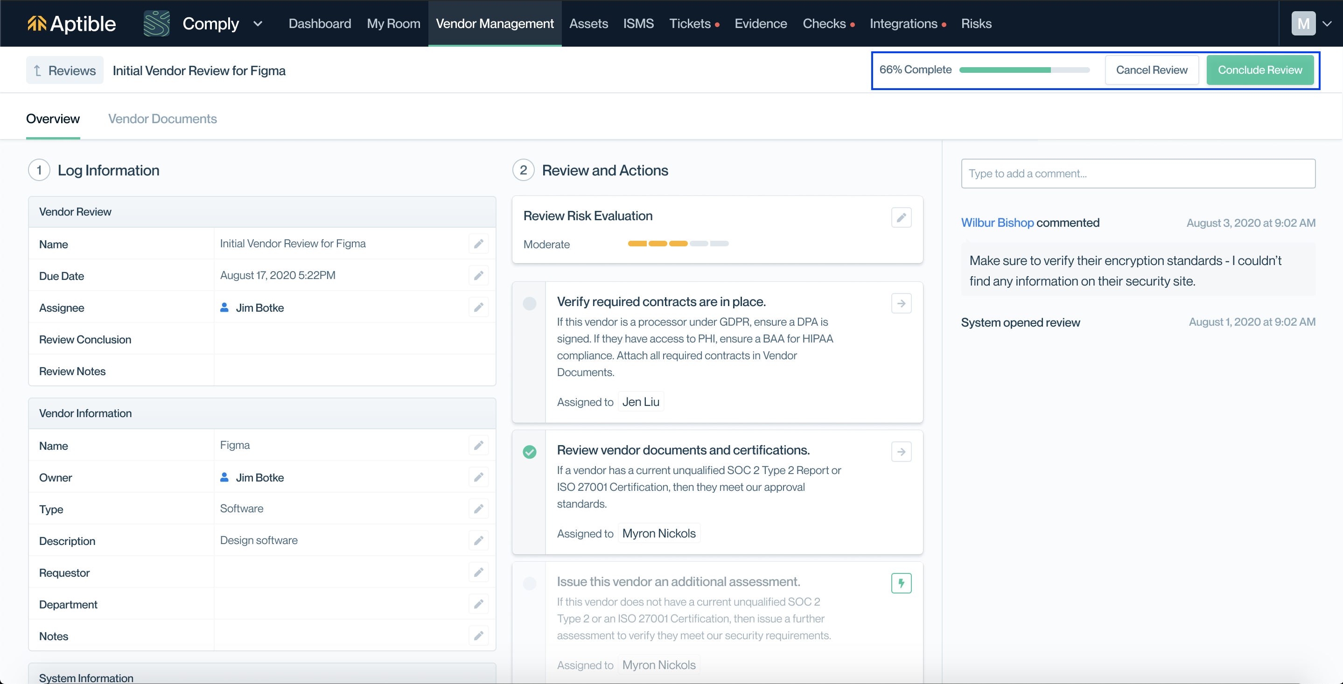Click pencil icon to edit Due Date

(x=478, y=275)
